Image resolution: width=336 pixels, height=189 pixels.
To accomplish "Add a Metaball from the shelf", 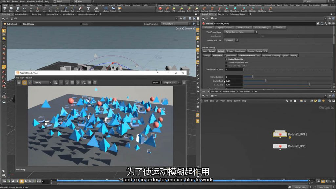I will coord(113,9).
